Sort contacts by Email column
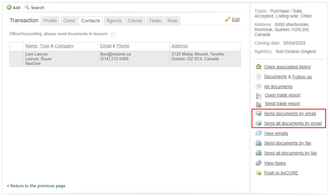The image size is (330, 196). click(106, 46)
